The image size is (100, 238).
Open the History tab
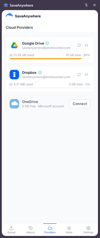[31, 230]
